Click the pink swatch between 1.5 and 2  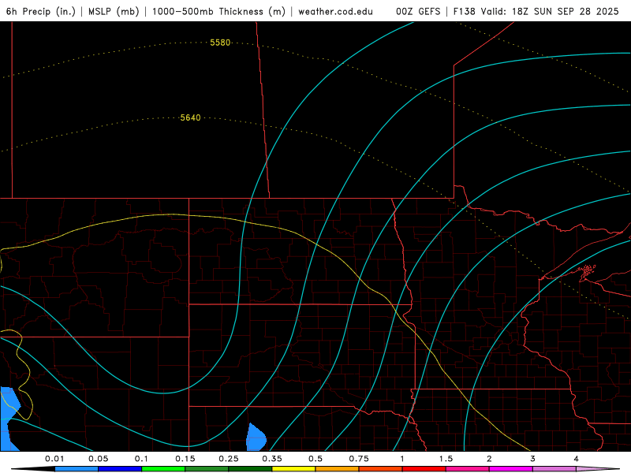coord(468,469)
